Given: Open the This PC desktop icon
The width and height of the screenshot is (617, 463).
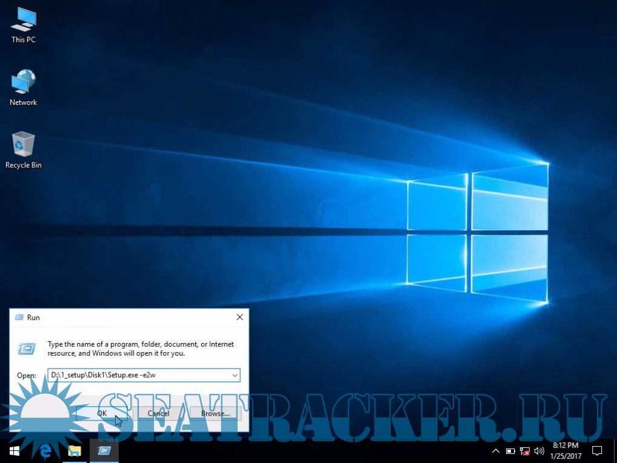Looking at the screenshot, I should (x=23, y=25).
